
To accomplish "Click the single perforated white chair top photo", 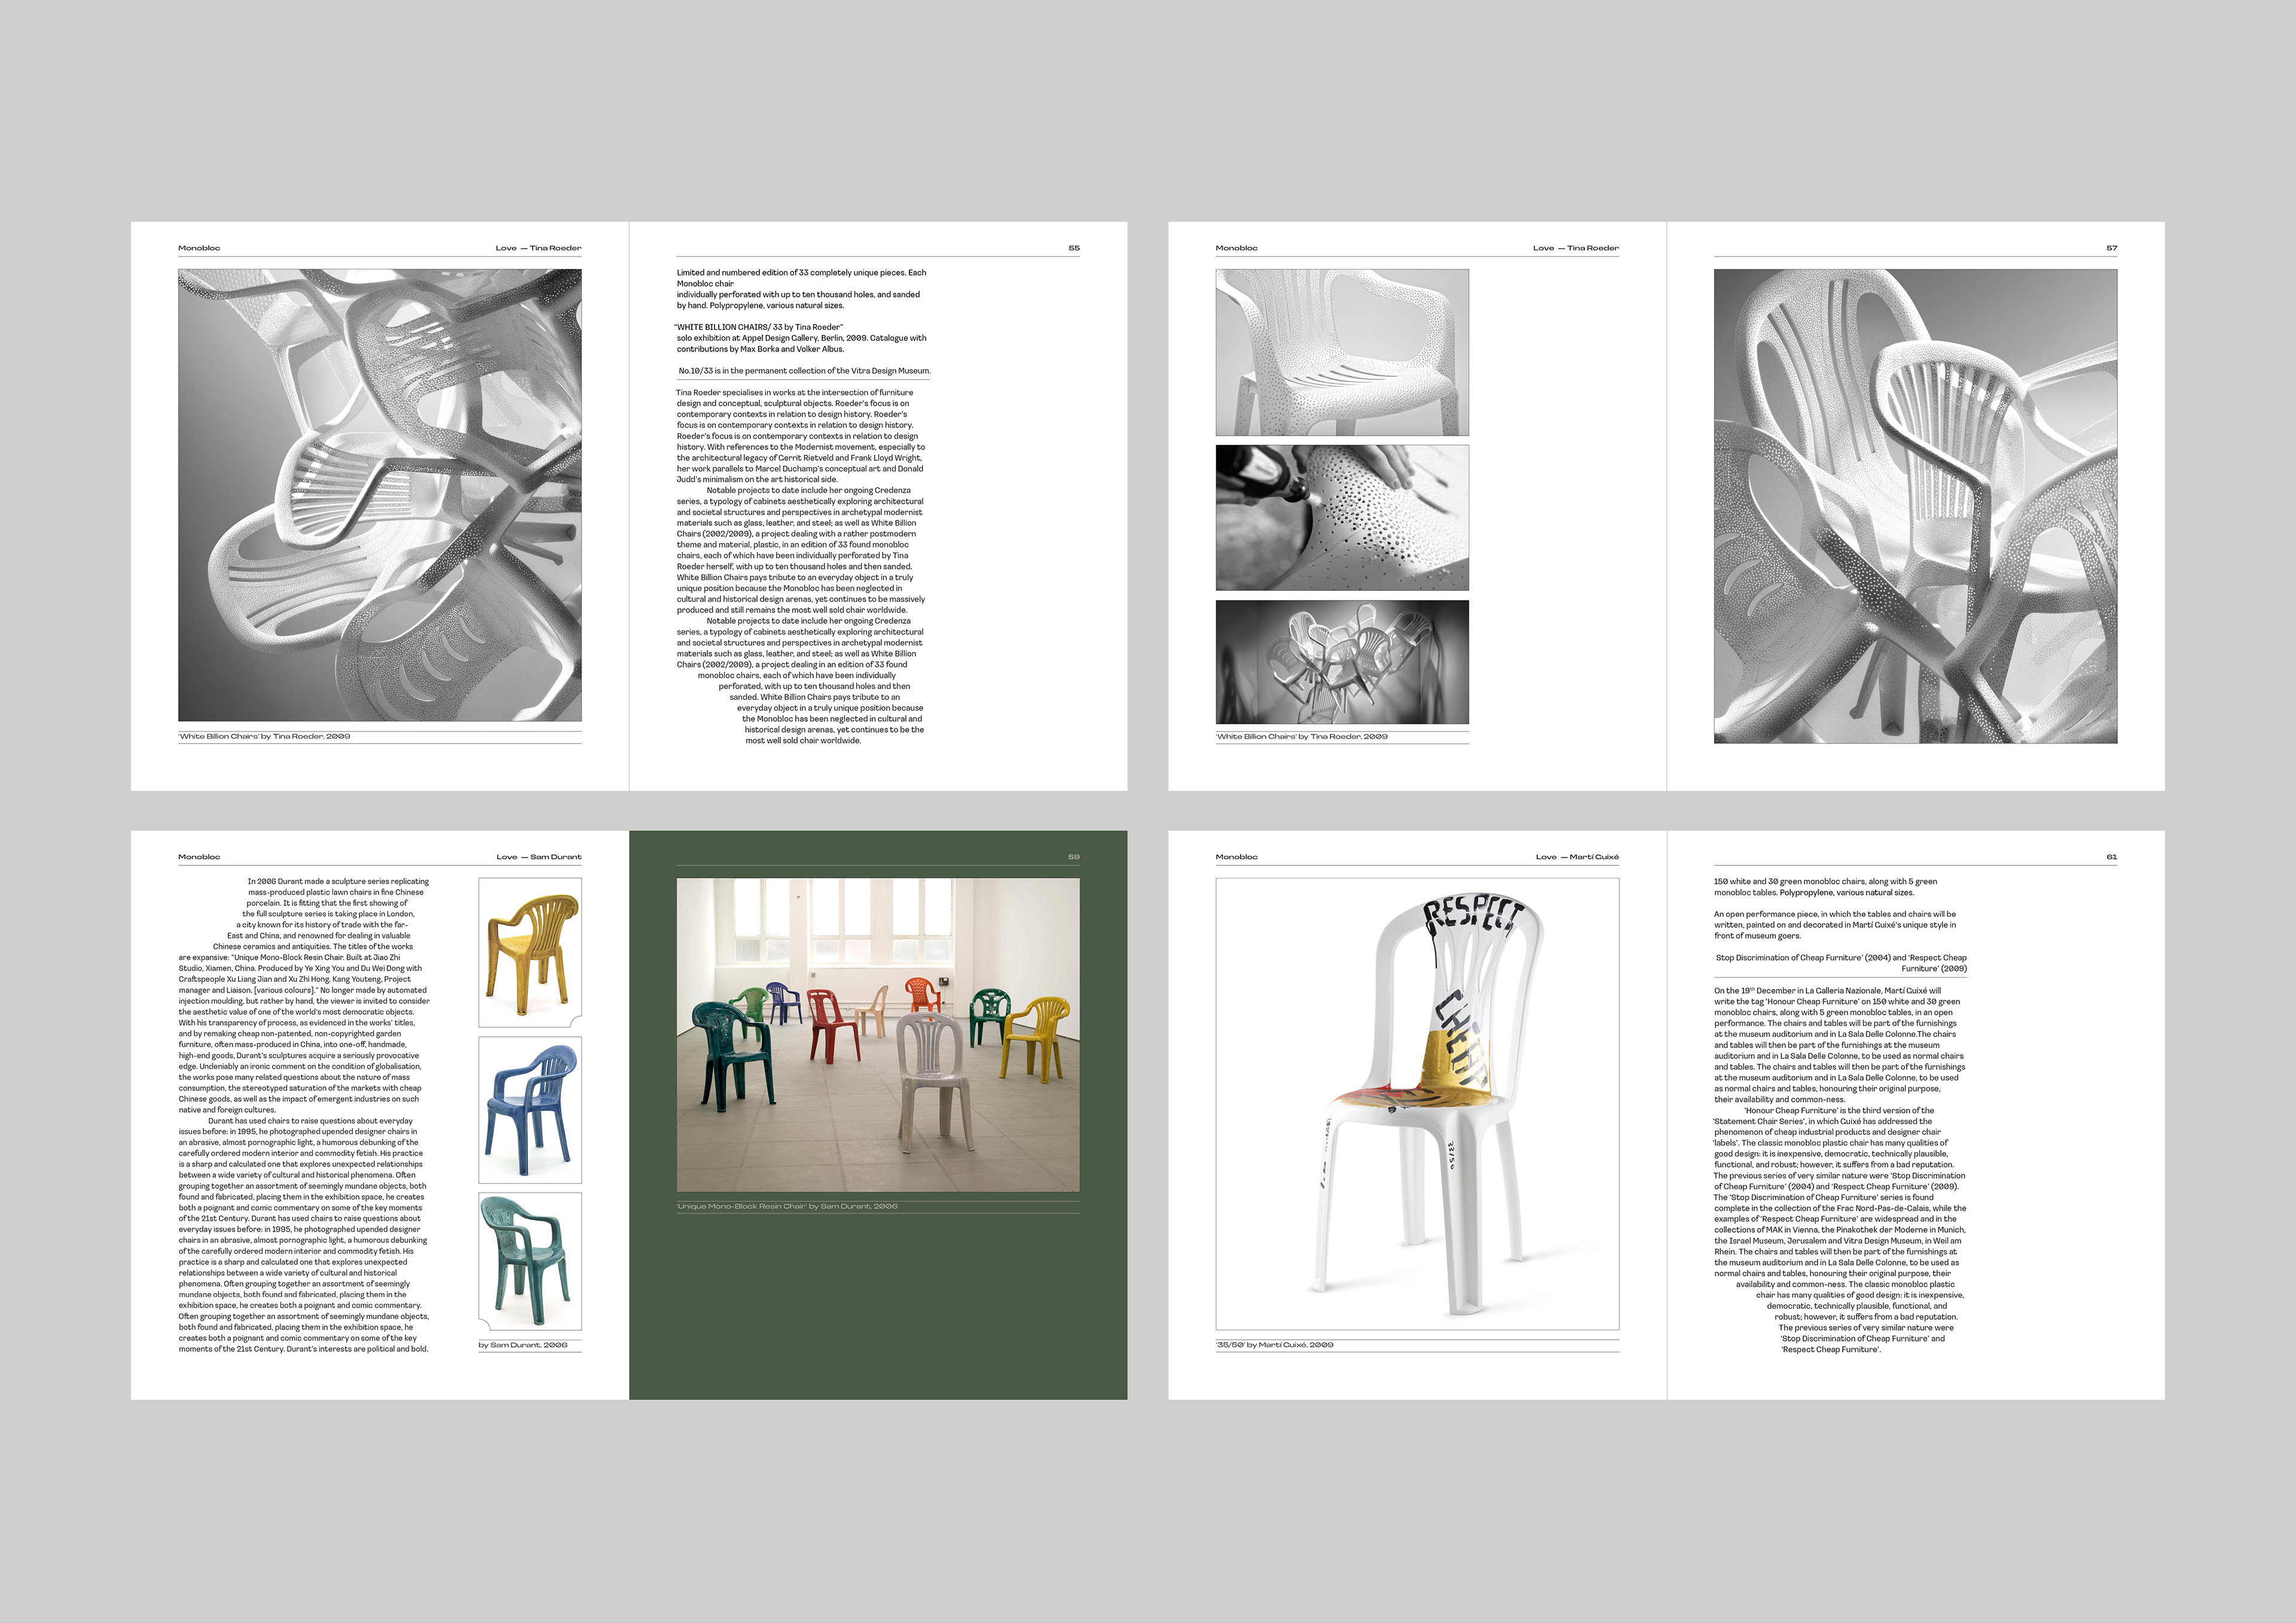I will [x=1342, y=352].
